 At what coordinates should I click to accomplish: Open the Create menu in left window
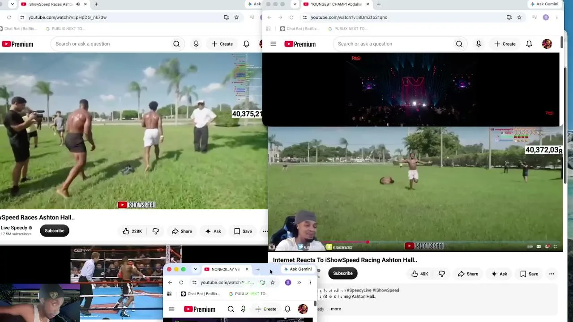tap(222, 44)
